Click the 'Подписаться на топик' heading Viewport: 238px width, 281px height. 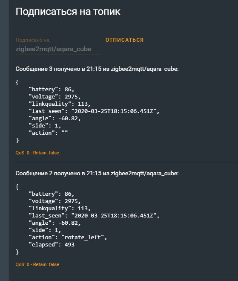point(68,12)
